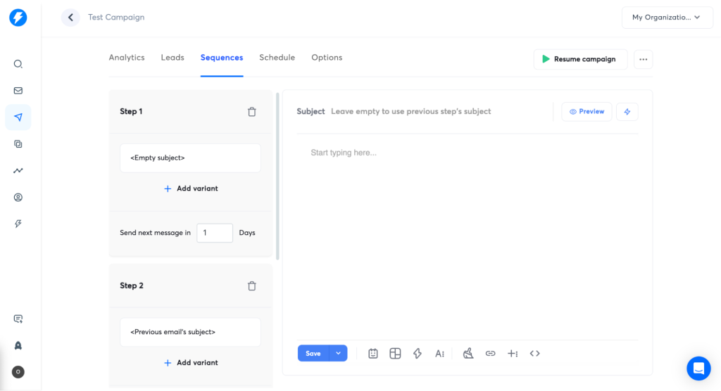Open the chat support bubble
721x391 pixels.
(x=698, y=368)
